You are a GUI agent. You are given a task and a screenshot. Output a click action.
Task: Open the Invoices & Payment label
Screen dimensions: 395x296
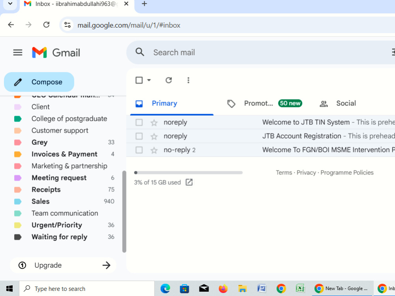(64, 154)
